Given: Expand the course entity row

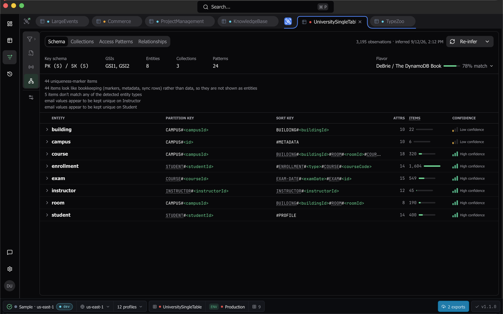Looking at the screenshot, I should coord(47,154).
